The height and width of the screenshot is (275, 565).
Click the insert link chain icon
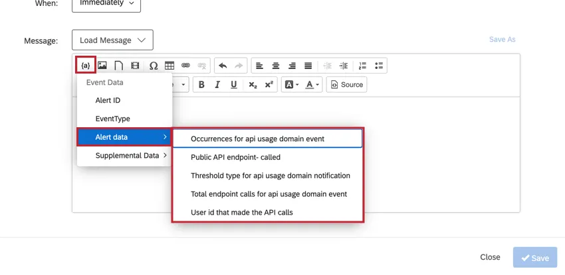(x=185, y=66)
